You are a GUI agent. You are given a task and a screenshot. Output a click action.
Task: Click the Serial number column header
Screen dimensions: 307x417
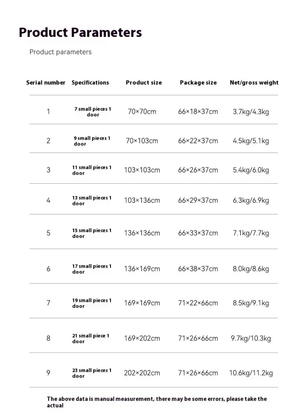point(46,82)
